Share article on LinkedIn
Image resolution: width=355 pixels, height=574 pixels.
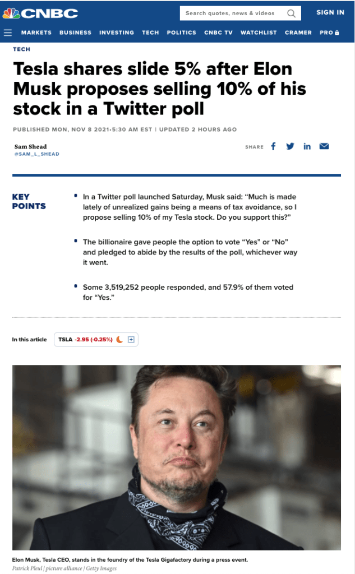307,146
